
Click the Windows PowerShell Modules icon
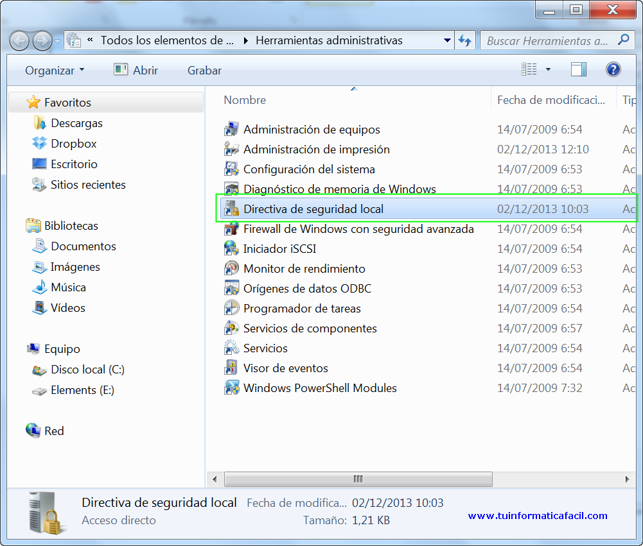click(x=231, y=388)
